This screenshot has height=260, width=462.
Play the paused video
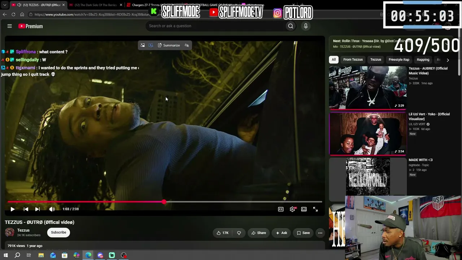tap(13, 209)
